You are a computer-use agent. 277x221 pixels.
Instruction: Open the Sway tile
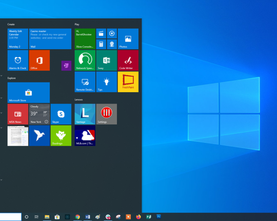107,60
